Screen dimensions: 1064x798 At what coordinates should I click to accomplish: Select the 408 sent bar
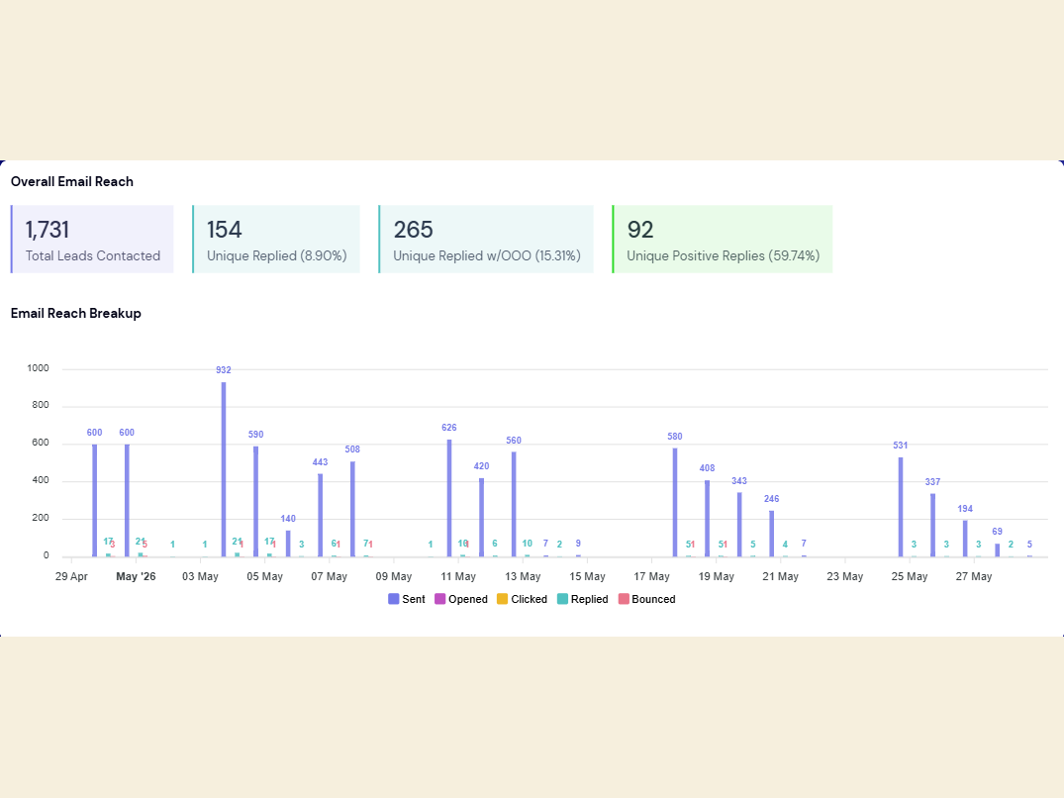tap(707, 519)
